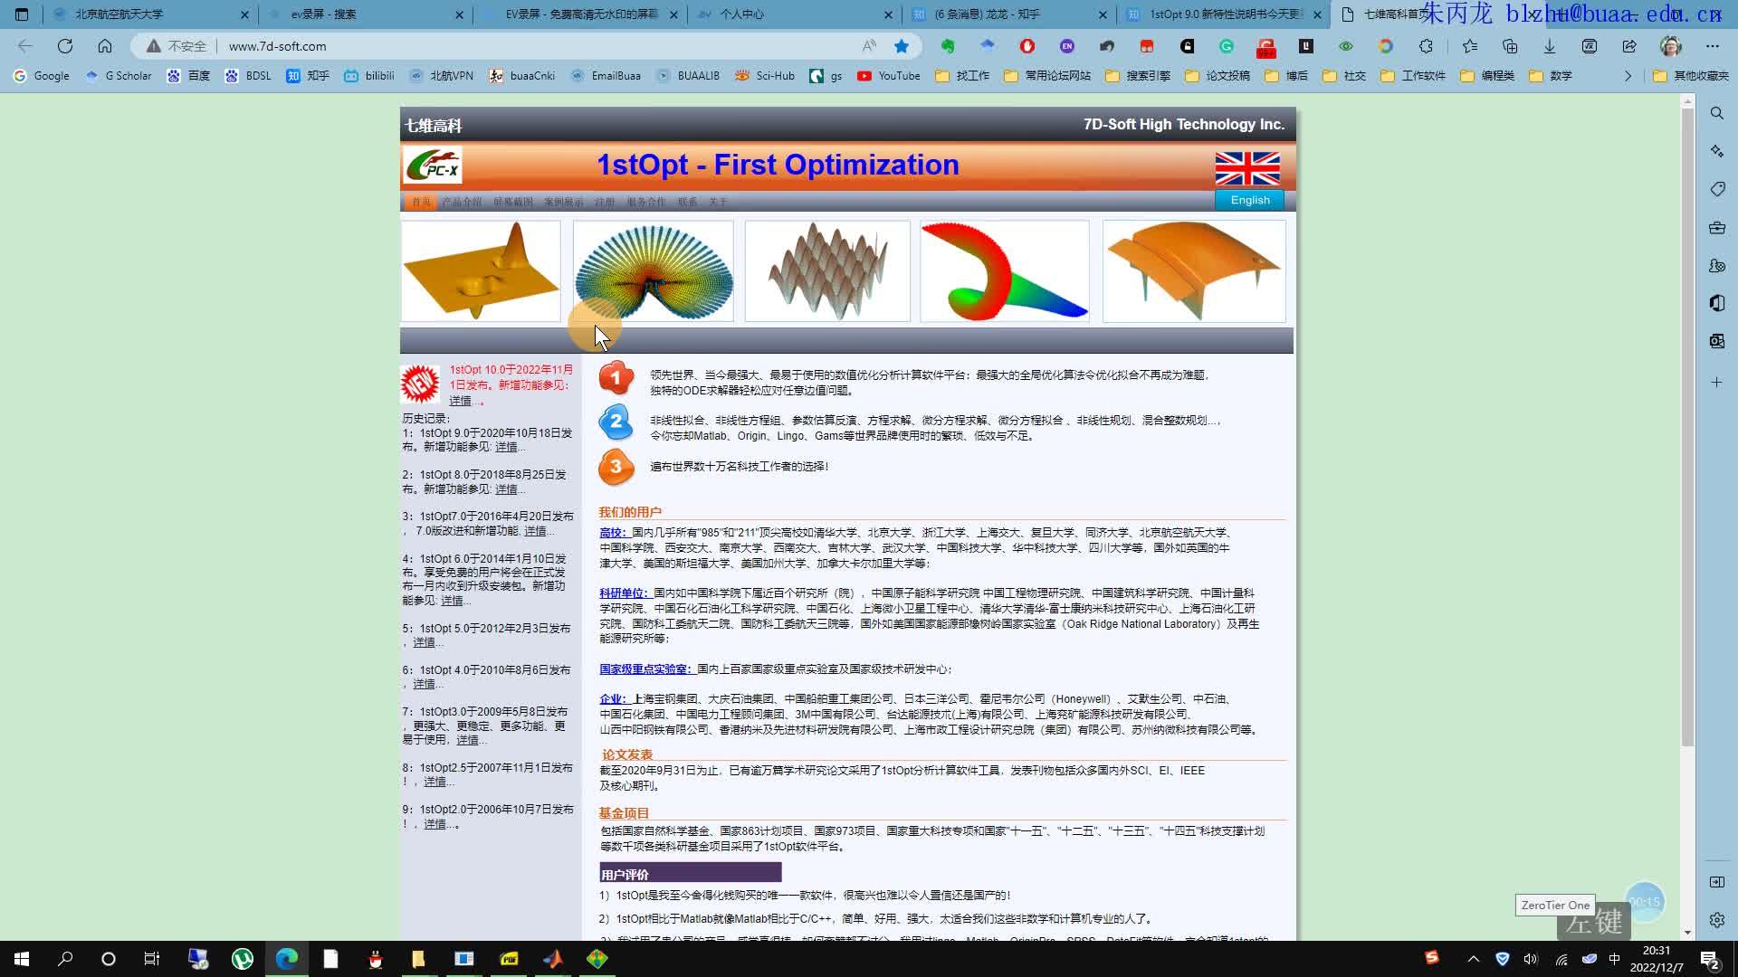Expand the 论文投稿 bookmarks folder
This screenshot has width=1738, height=977.
1218,76
